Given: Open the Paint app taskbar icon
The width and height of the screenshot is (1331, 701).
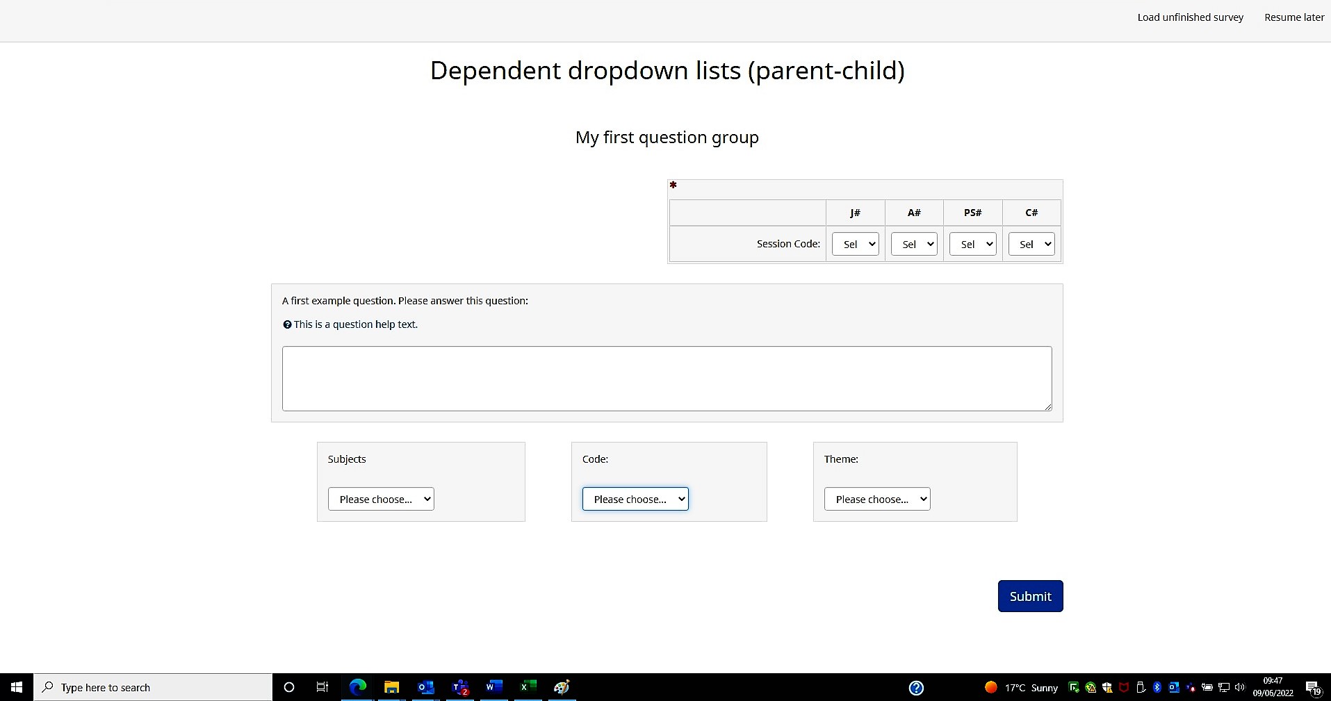Looking at the screenshot, I should [x=562, y=687].
